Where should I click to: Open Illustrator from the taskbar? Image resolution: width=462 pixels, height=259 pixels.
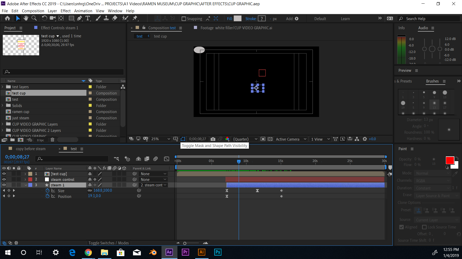201,252
